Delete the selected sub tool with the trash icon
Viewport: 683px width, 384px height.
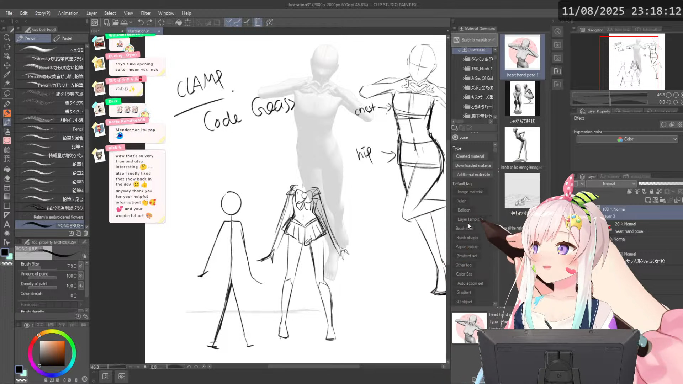tap(86, 233)
